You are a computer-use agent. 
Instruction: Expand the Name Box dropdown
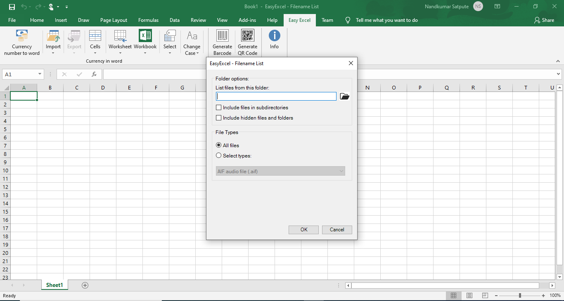click(x=40, y=74)
